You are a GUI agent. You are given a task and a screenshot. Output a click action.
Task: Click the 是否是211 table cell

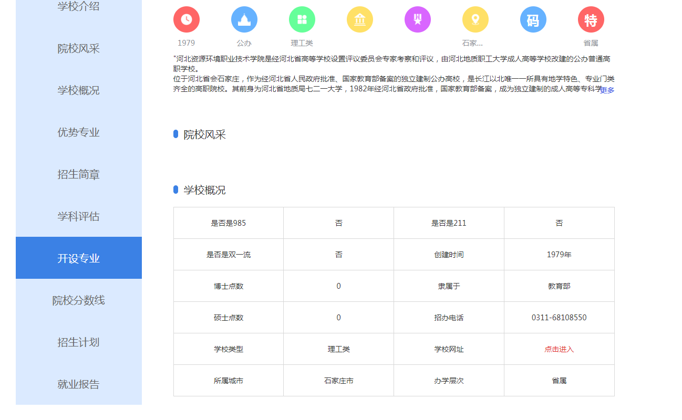449,223
